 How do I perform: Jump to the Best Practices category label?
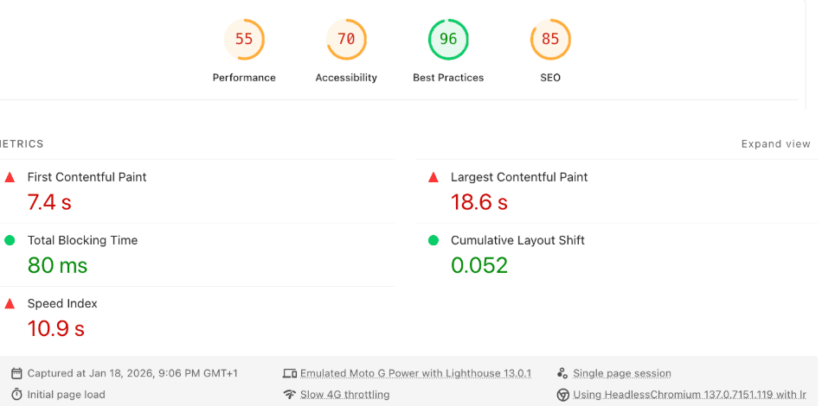coord(448,78)
